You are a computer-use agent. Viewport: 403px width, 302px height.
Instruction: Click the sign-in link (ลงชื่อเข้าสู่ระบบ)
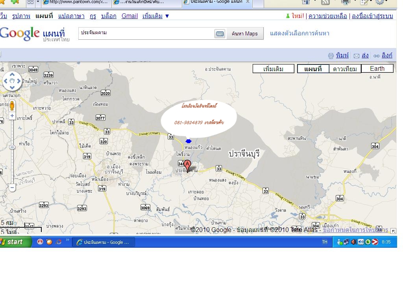tap(372, 16)
